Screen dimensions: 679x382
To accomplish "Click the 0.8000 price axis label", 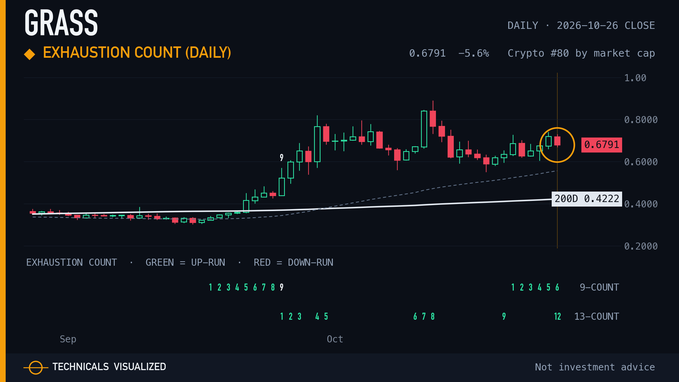I will pos(641,120).
